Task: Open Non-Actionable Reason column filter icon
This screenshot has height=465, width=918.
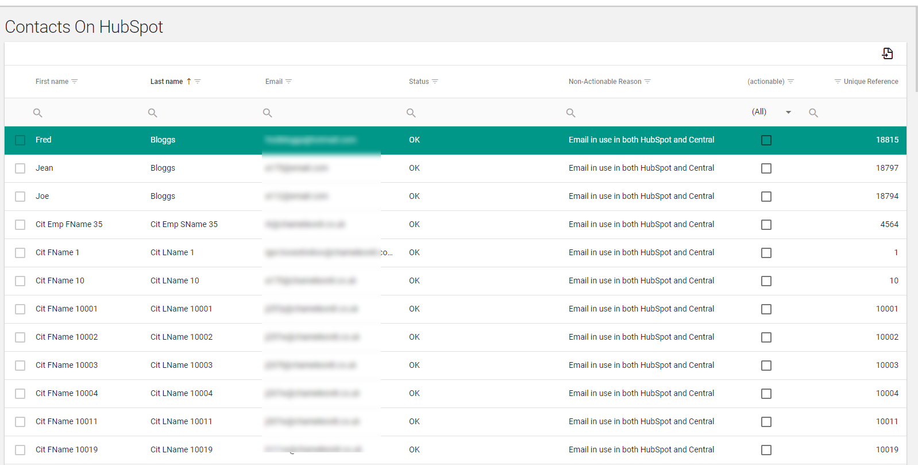Action: click(x=647, y=82)
